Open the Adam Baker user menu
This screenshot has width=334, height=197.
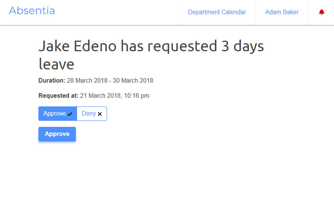pyautogui.click(x=282, y=12)
